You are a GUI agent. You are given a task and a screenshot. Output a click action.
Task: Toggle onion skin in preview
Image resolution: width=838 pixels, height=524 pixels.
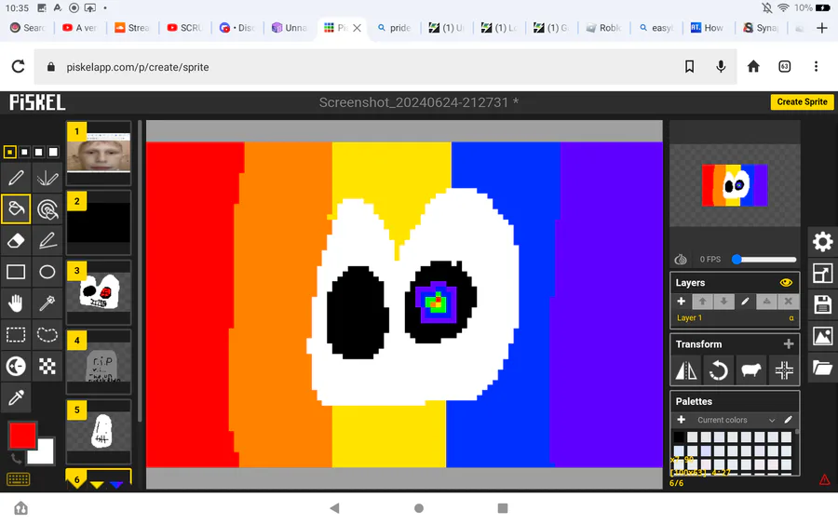click(681, 259)
